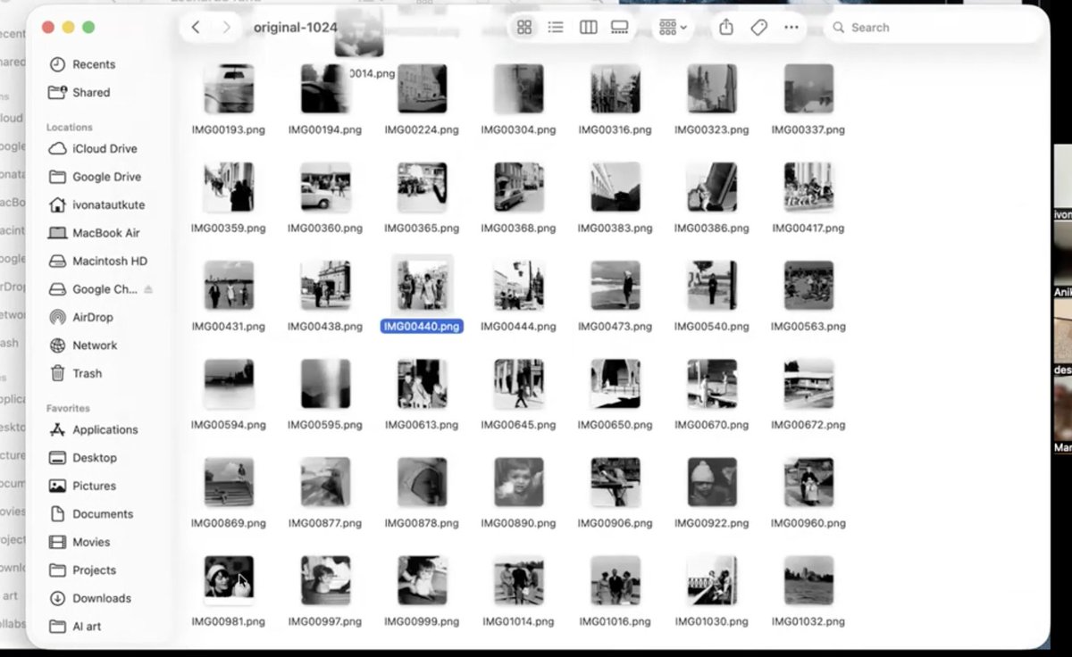The height and width of the screenshot is (657, 1072).
Task: Open Trash in the sidebar
Action: [x=87, y=373]
